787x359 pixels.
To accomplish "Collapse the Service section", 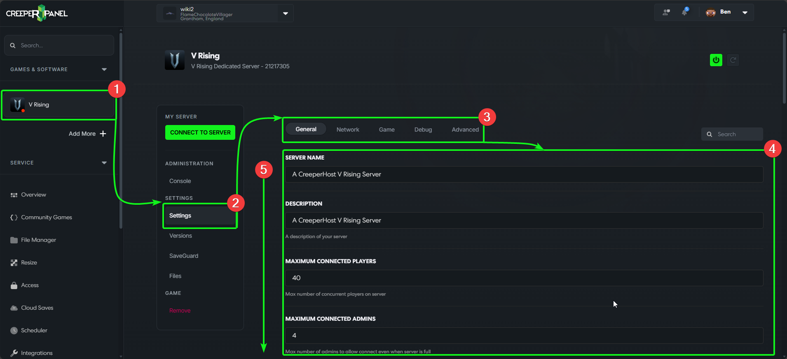I will coord(104,163).
